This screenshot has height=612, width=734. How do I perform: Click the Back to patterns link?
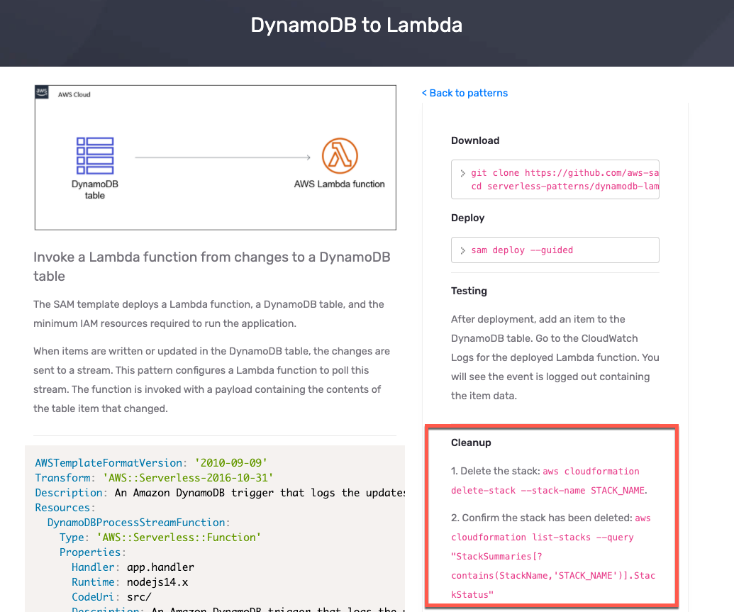pos(465,93)
